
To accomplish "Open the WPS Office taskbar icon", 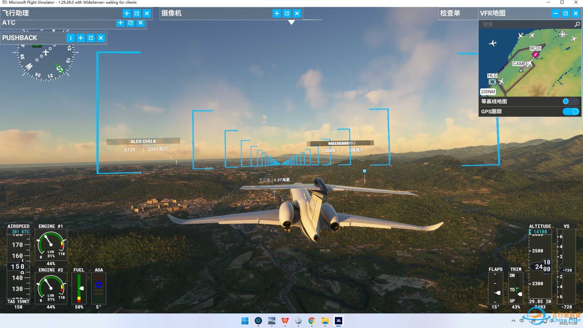I will (x=285, y=321).
